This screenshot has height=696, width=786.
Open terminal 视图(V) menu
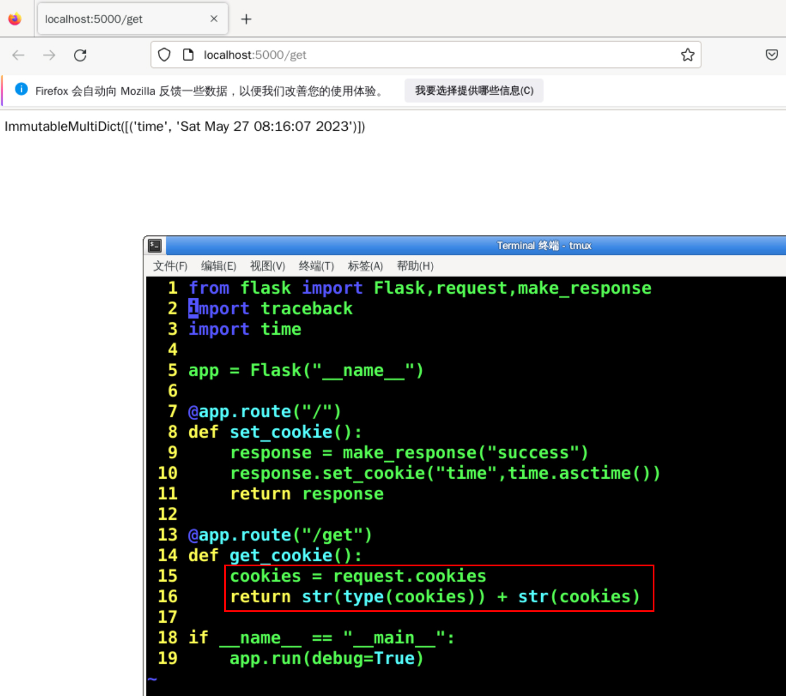click(267, 266)
